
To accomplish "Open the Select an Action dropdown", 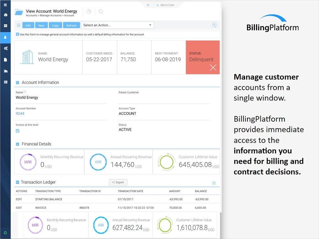I will pyautogui.click(x=117, y=25).
